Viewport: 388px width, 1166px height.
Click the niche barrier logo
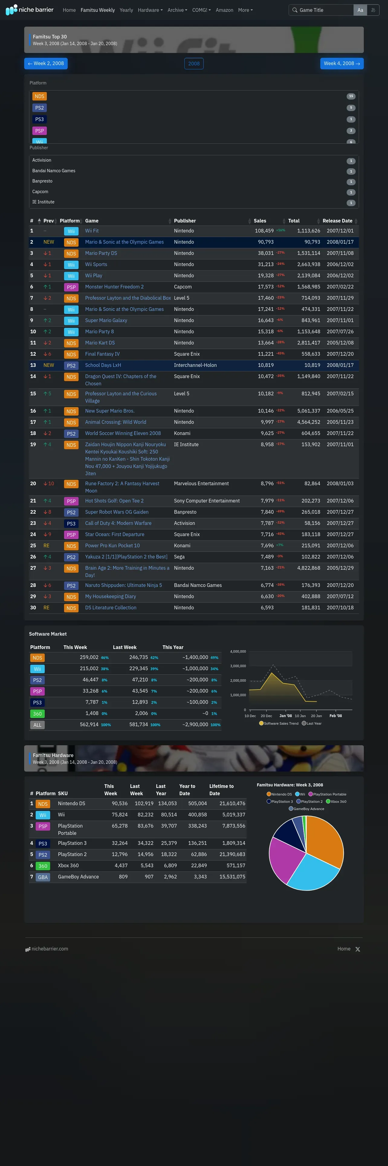click(29, 9)
